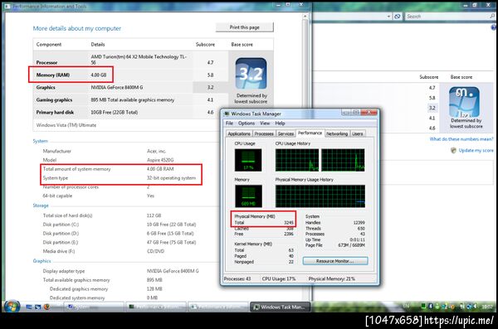Viewport: 498px width, 329px height.
Task: Click the Update my score link
Action: pyautogui.click(x=476, y=150)
